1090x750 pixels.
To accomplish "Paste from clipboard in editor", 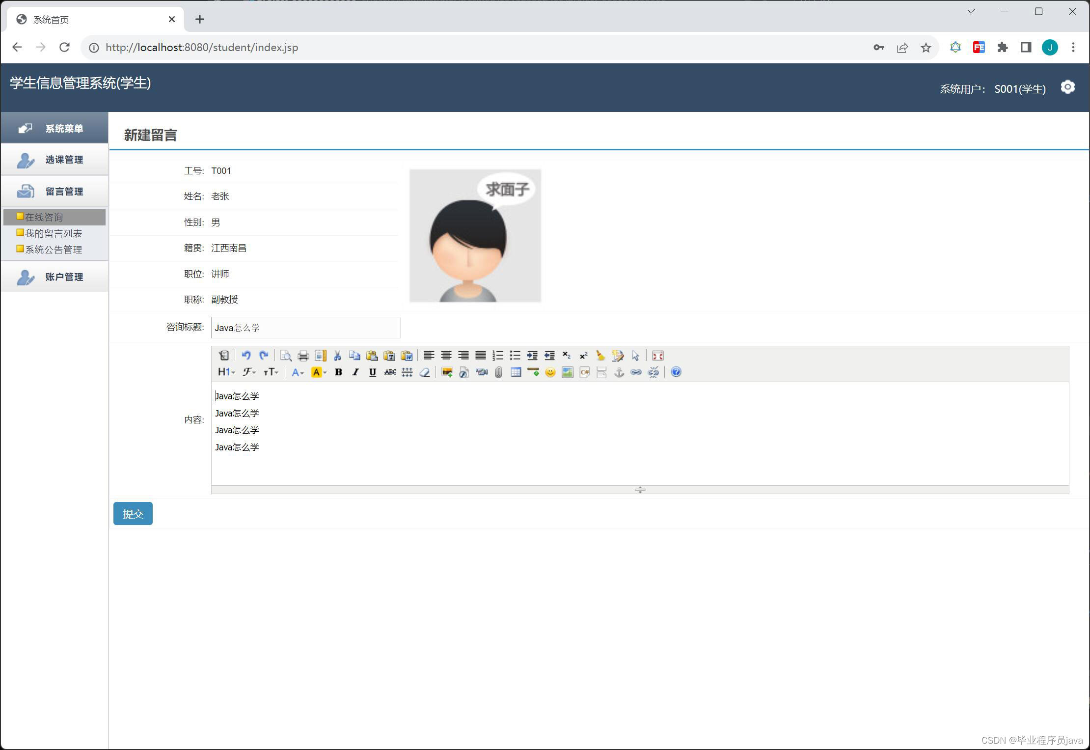I will point(372,355).
